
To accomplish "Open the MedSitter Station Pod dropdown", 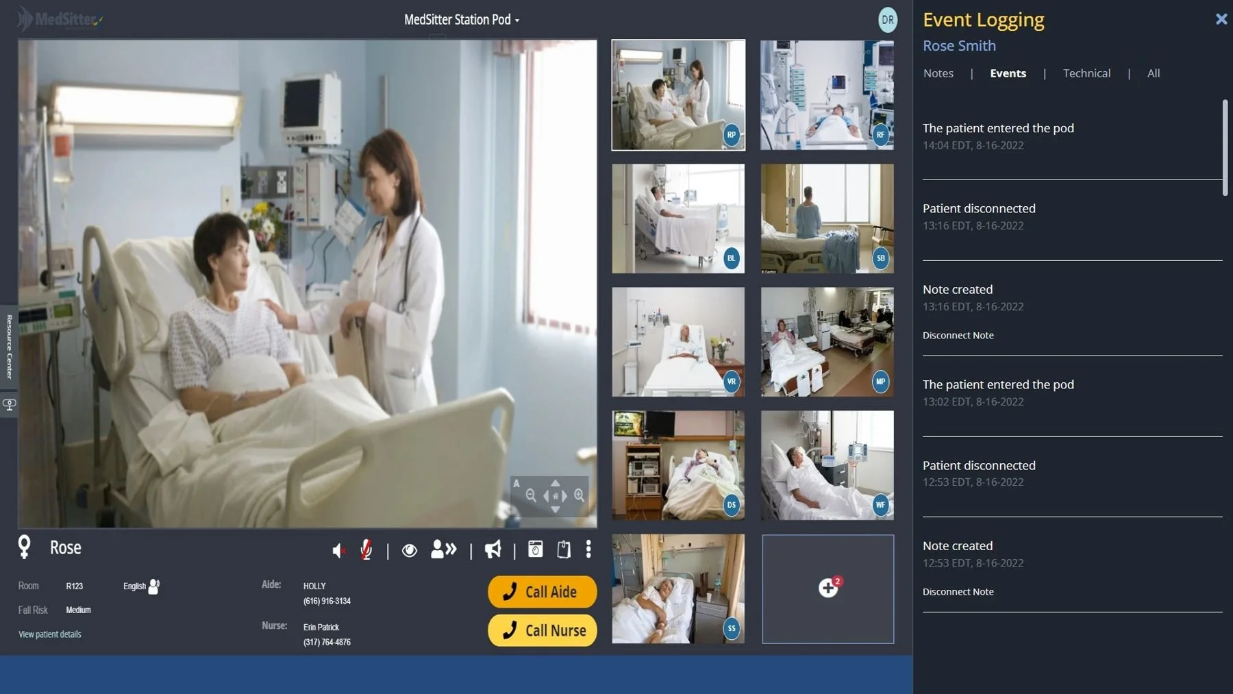I will tap(461, 20).
